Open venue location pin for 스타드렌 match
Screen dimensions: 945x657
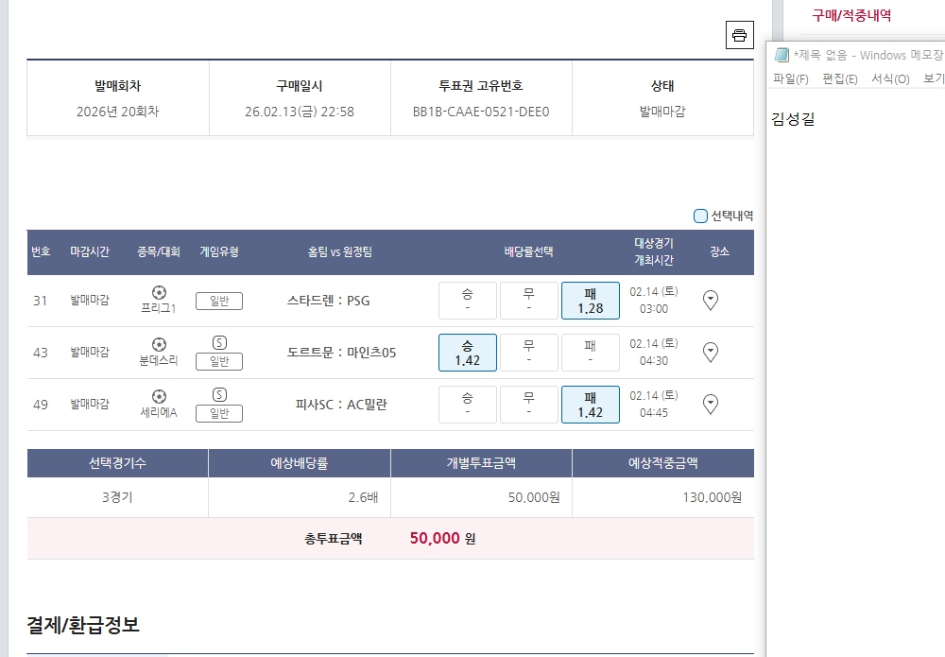click(x=711, y=301)
